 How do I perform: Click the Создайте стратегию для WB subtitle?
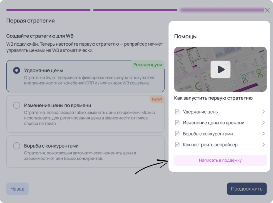[40, 36]
